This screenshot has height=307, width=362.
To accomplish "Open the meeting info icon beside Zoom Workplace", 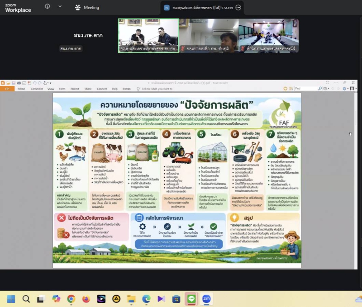I will click(48, 6).
